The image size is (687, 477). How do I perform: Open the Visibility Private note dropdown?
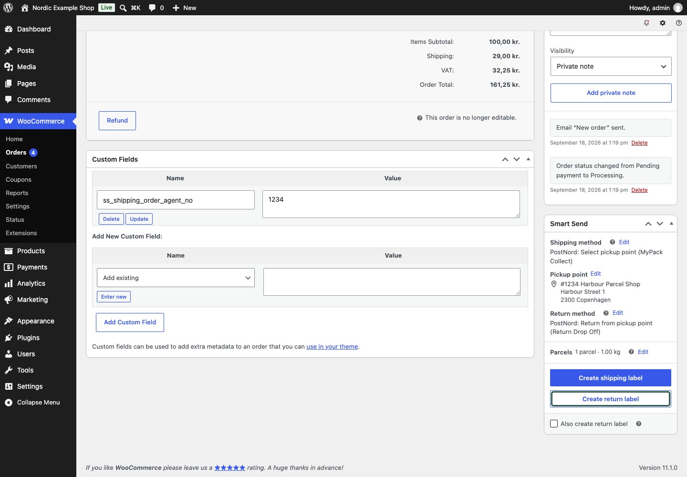[x=611, y=66]
